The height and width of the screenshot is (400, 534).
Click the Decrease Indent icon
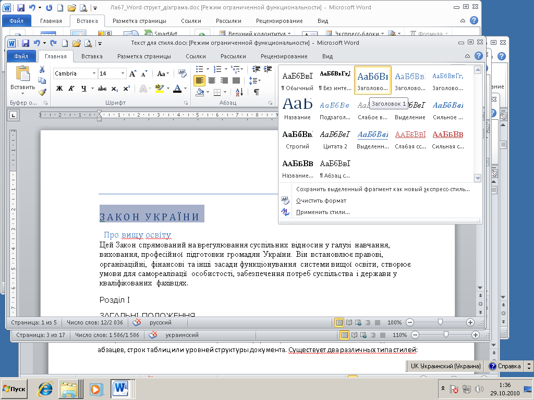coord(256,69)
